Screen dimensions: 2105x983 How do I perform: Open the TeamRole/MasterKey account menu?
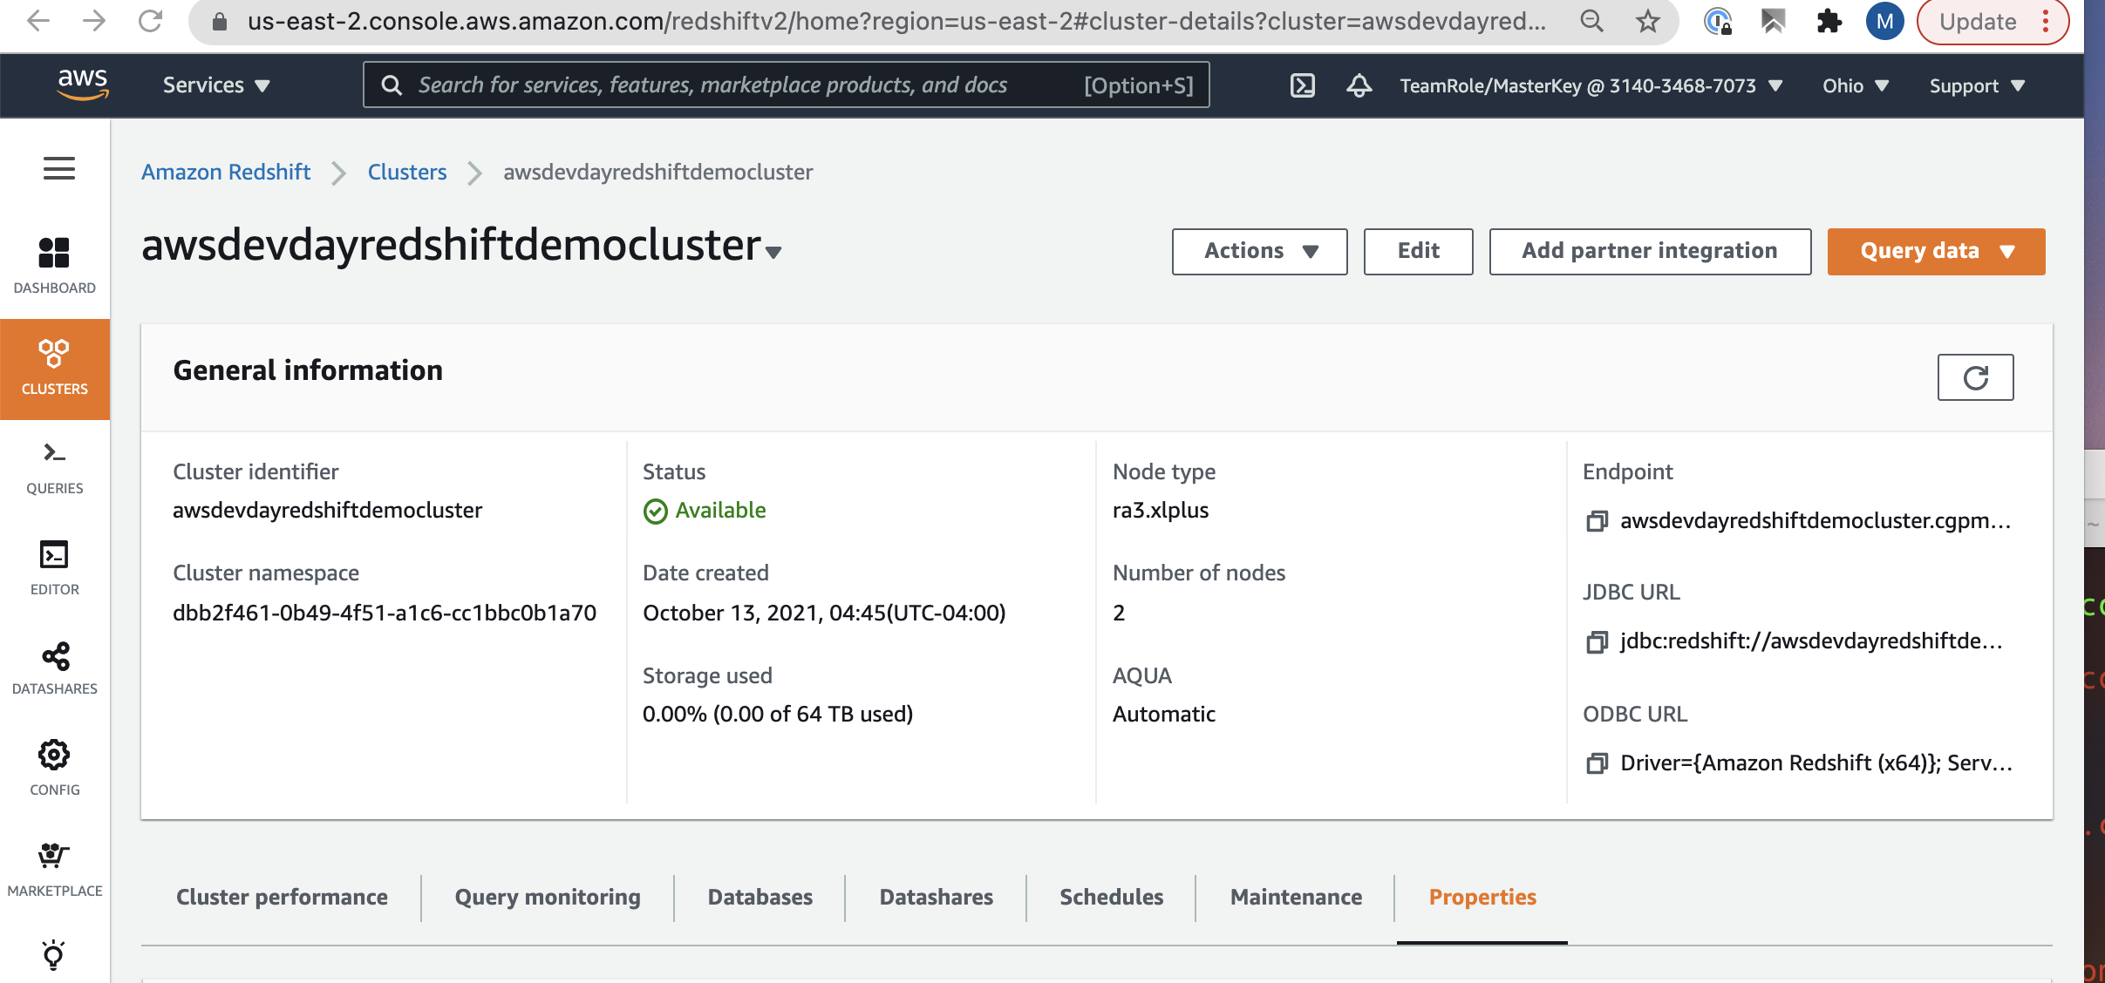pyautogui.click(x=1591, y=85)
